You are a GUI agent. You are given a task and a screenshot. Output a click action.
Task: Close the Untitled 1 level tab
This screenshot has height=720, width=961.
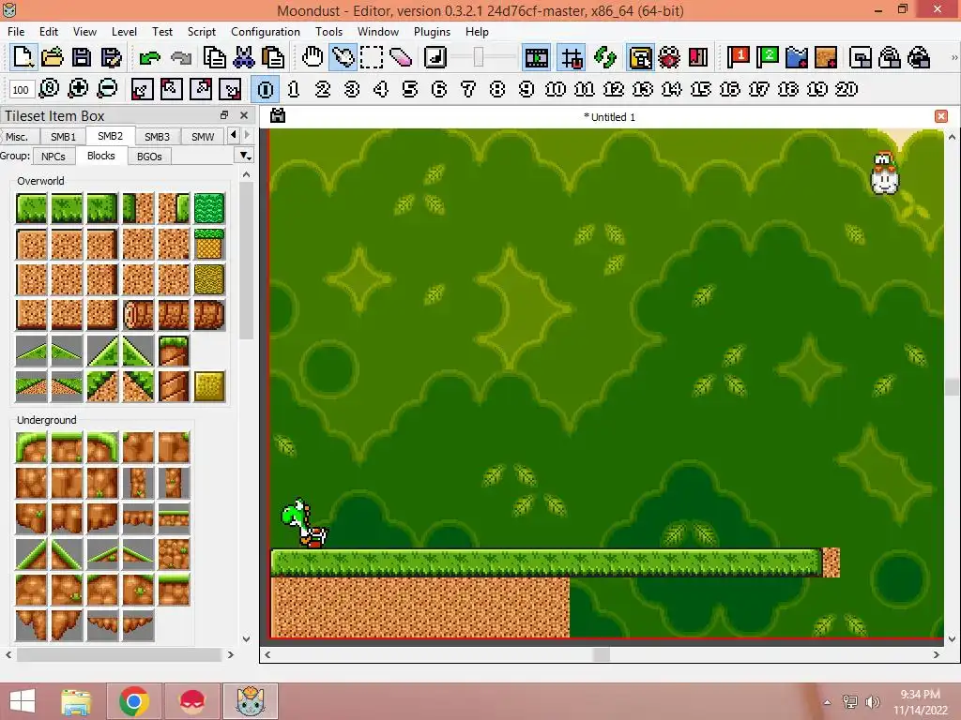click(x=941, y=116)
